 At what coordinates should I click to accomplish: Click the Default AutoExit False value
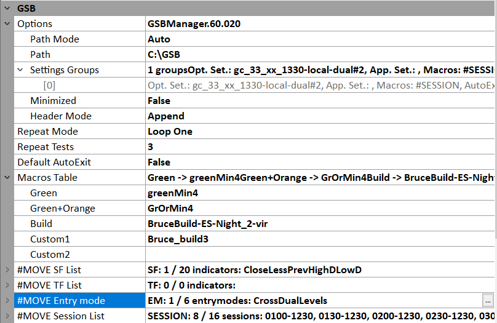[x=159, y=162]
